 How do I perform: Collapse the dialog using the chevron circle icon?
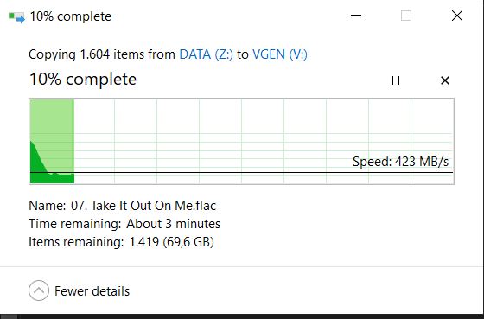[x=39, y=290]
